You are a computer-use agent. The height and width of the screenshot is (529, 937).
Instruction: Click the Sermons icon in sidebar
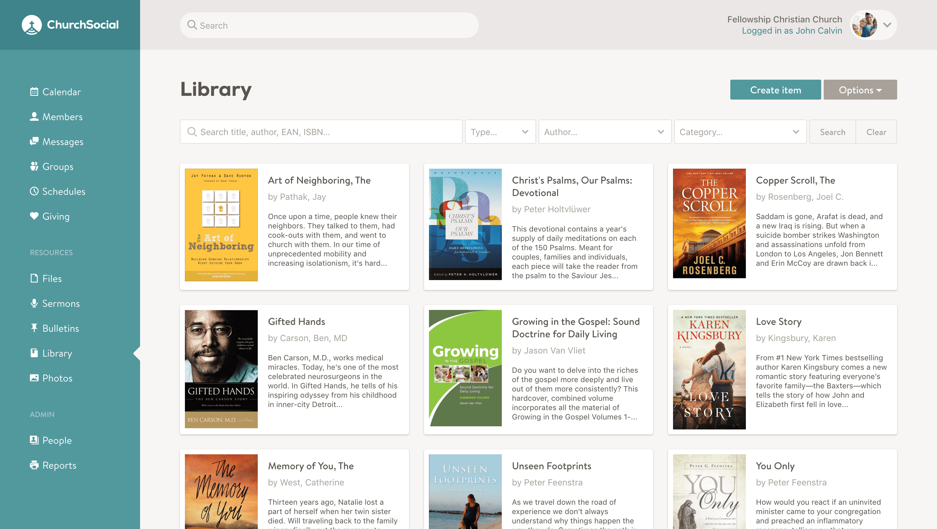coord(34,303)
